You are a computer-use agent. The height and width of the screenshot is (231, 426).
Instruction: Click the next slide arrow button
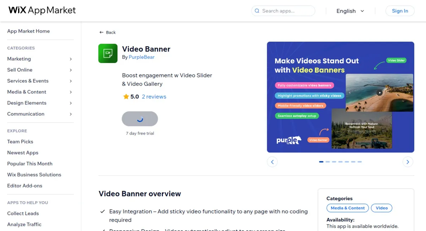[408, 162]
